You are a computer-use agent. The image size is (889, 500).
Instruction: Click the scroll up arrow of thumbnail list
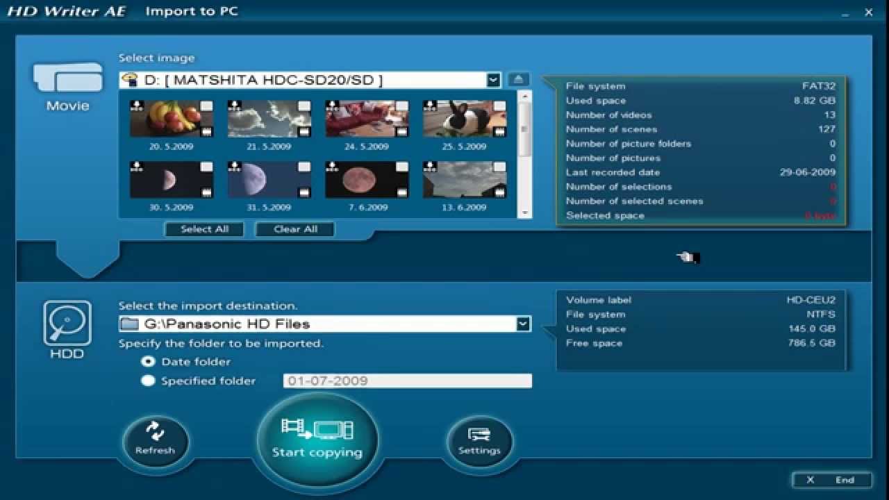tap(525, 95)
